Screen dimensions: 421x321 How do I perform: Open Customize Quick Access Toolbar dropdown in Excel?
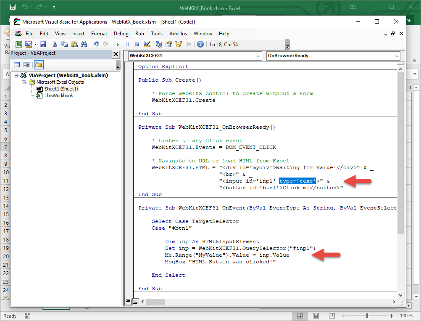click(x=54, y=7)
